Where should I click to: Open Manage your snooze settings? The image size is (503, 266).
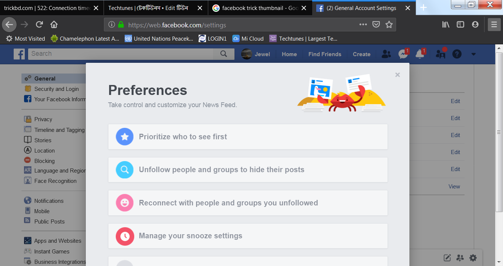pyautogui.click(x=248, y=236)
